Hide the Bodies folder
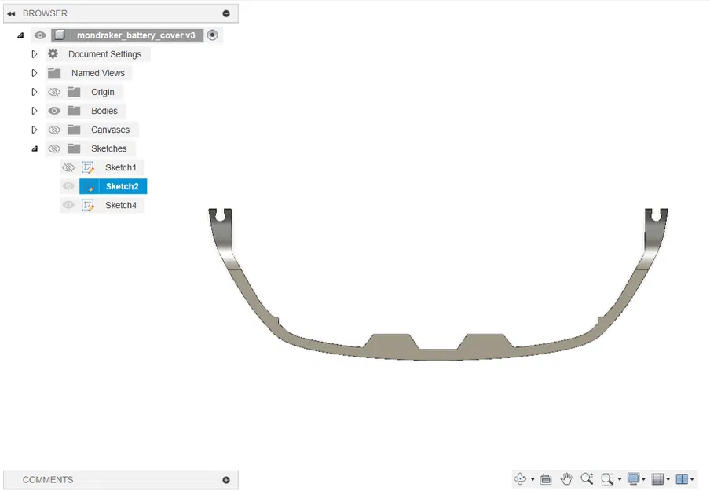The image size is (710, 491). (53, 110)
